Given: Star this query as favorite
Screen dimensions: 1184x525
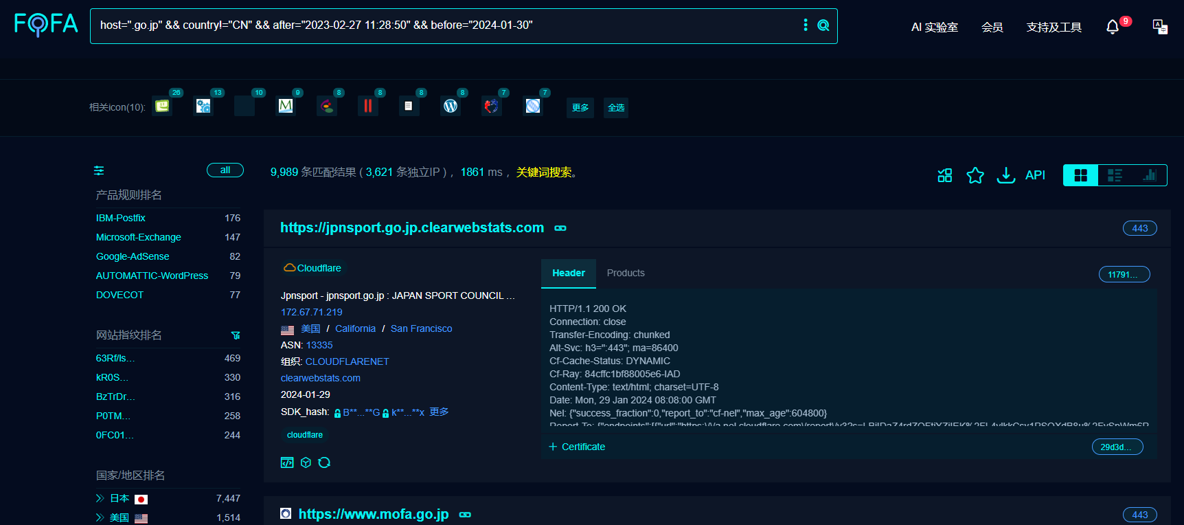Looking at the screenshot, I should click(x=975, y=175).
